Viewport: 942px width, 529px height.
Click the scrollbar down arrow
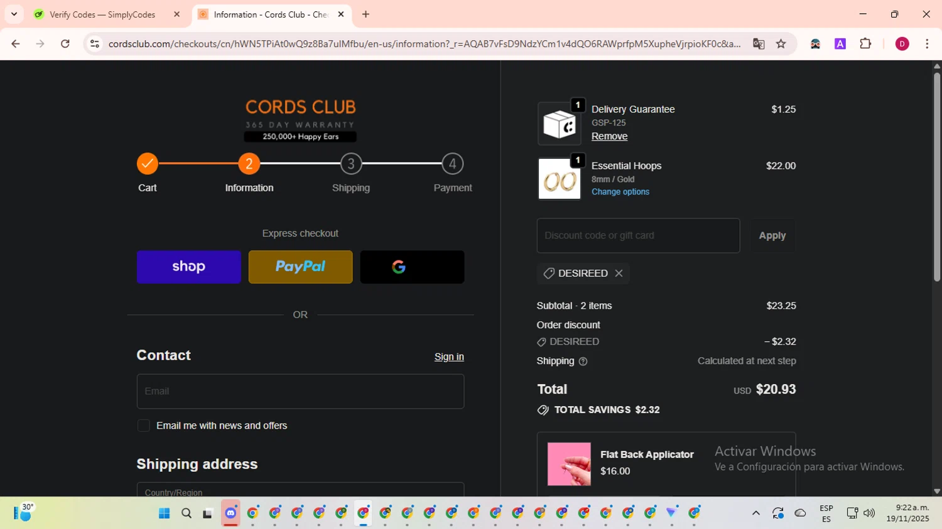936,491
